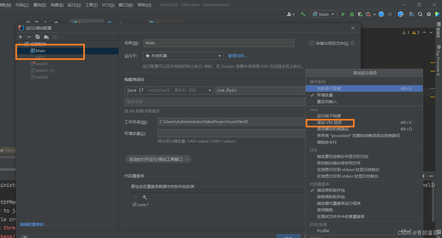Run with coverage shield icon

[x=360, y=14]
